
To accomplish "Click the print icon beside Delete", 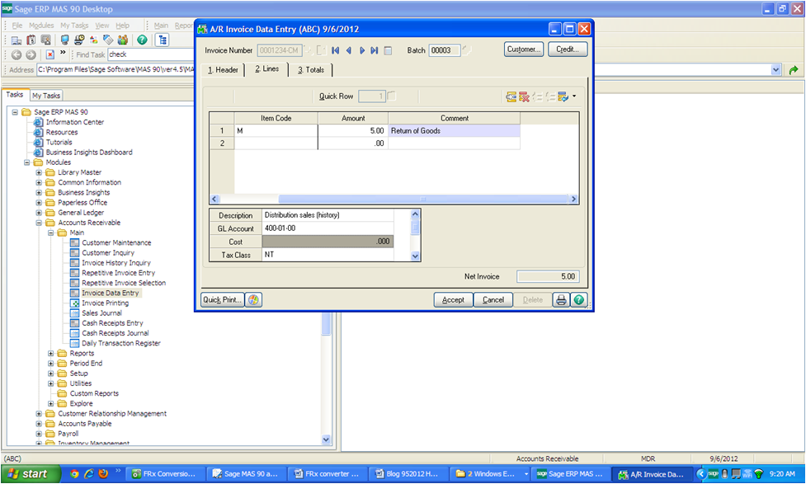I will pos(561,300).
